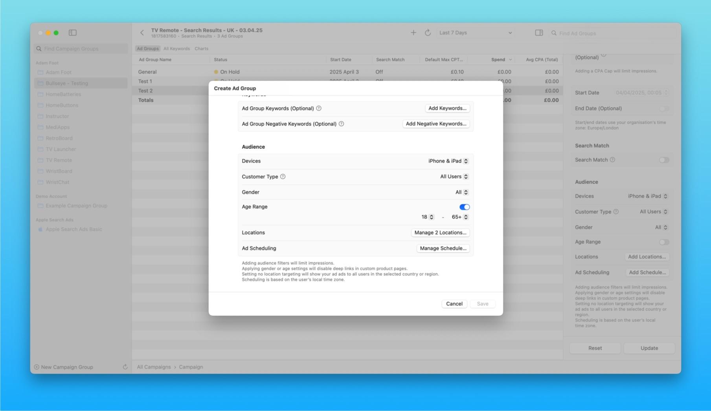
Task: Click the Example Campaign Group folder icon
Action: tap(40, 206)
